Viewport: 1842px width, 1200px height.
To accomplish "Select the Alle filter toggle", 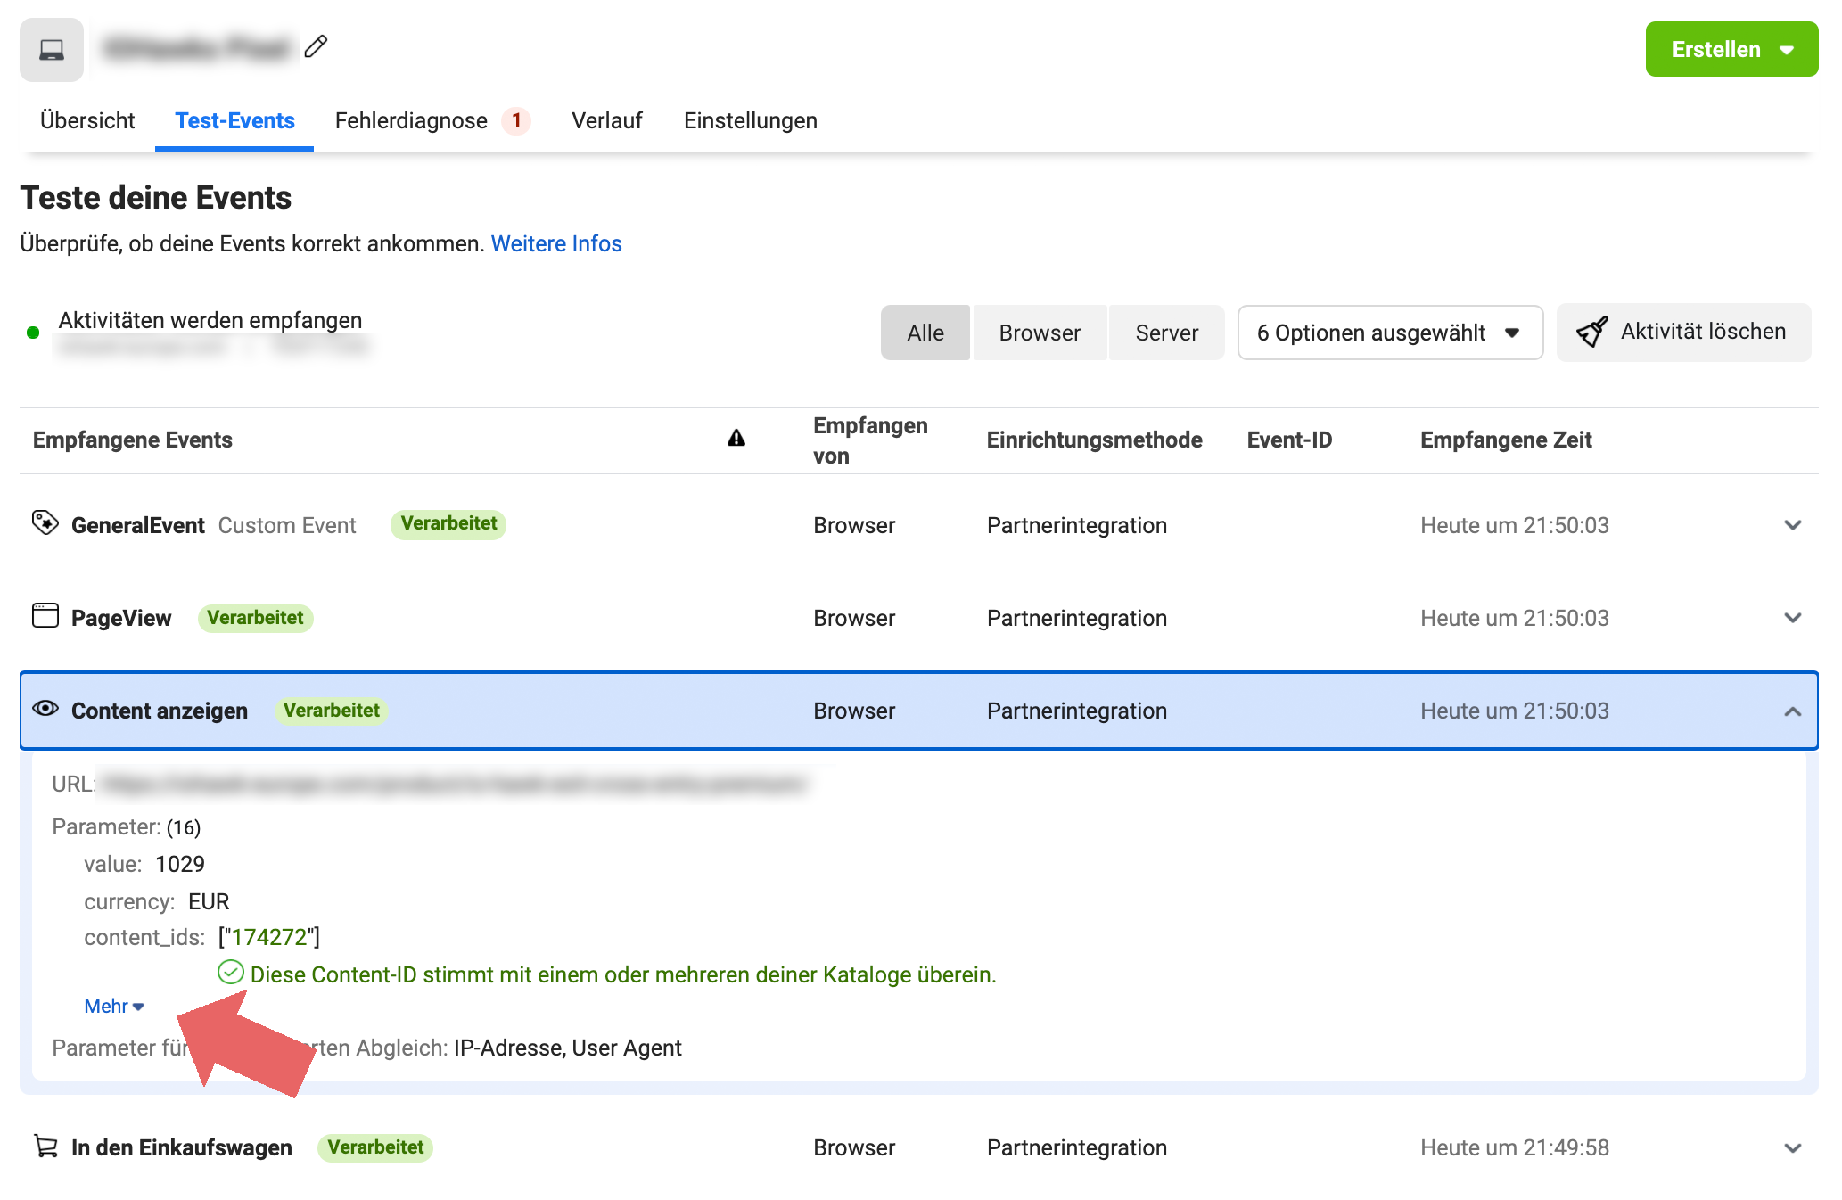I will (925, 333).
